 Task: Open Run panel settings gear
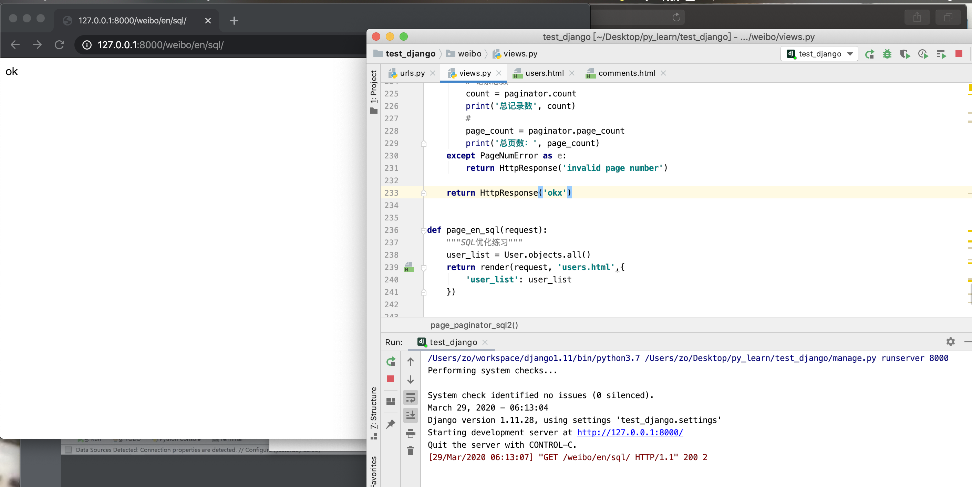coord(951,342)
